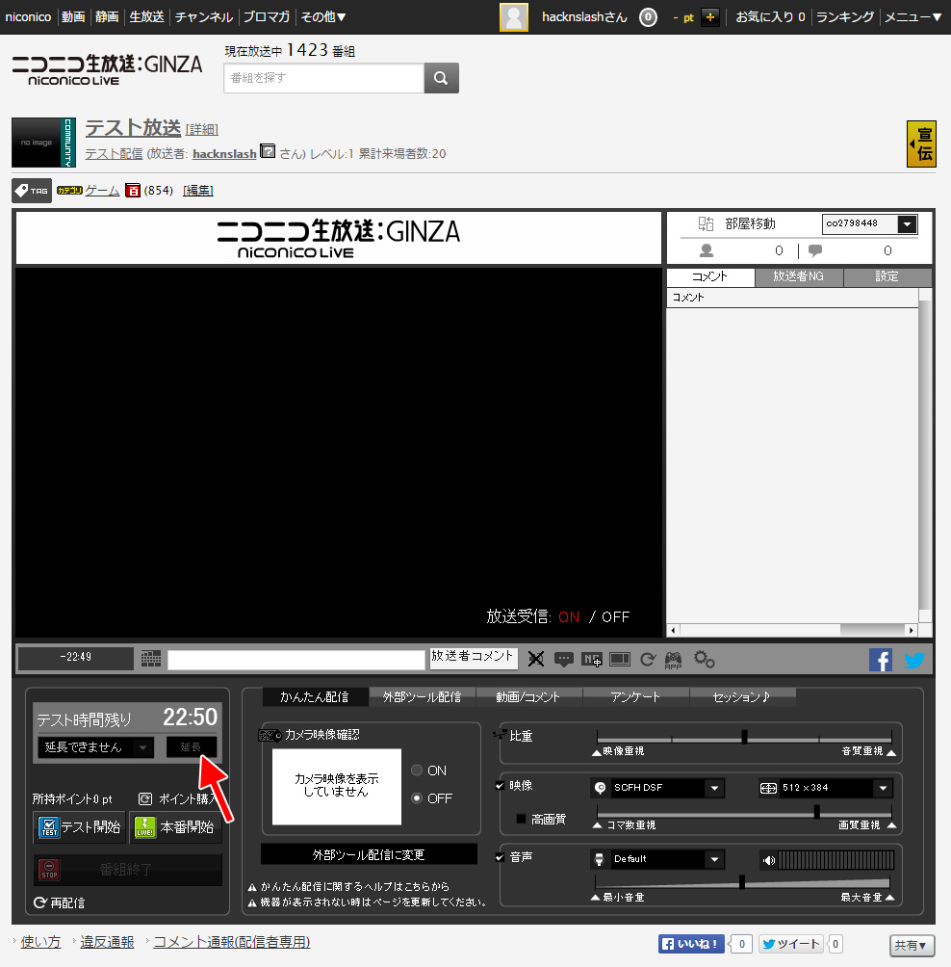Click the yellow plus points icon
This screenshot has height=967, width=951.
[710, 17]
